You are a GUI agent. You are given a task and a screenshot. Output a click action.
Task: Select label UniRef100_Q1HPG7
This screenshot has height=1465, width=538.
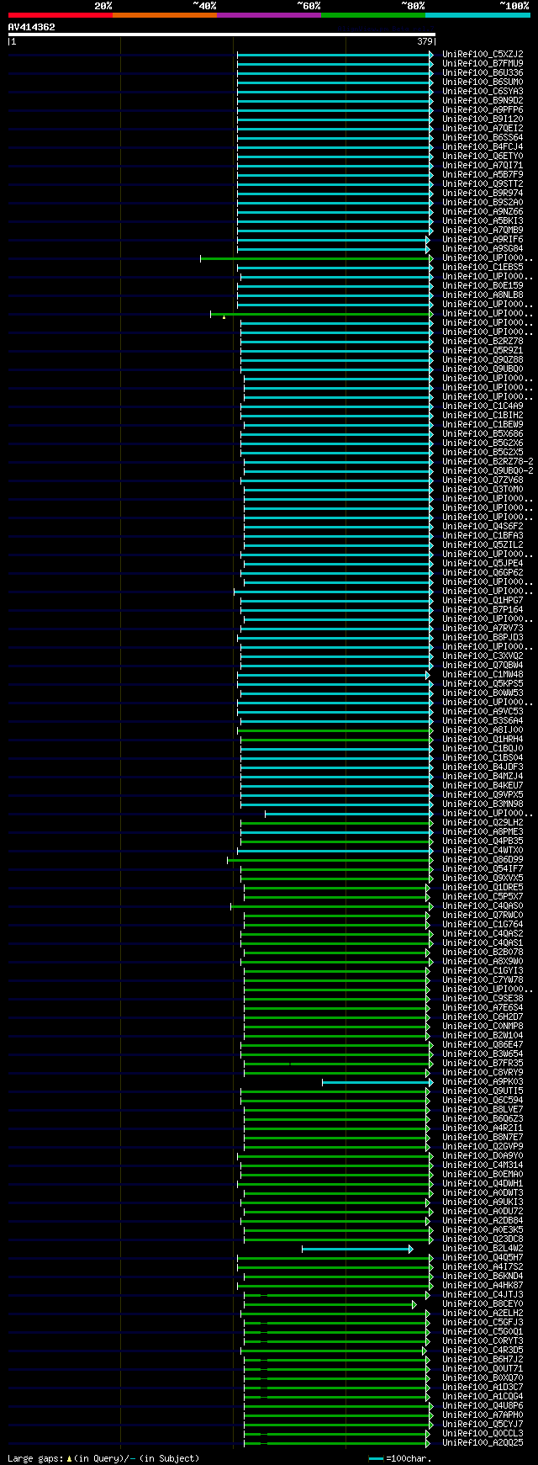coord(483,601)
